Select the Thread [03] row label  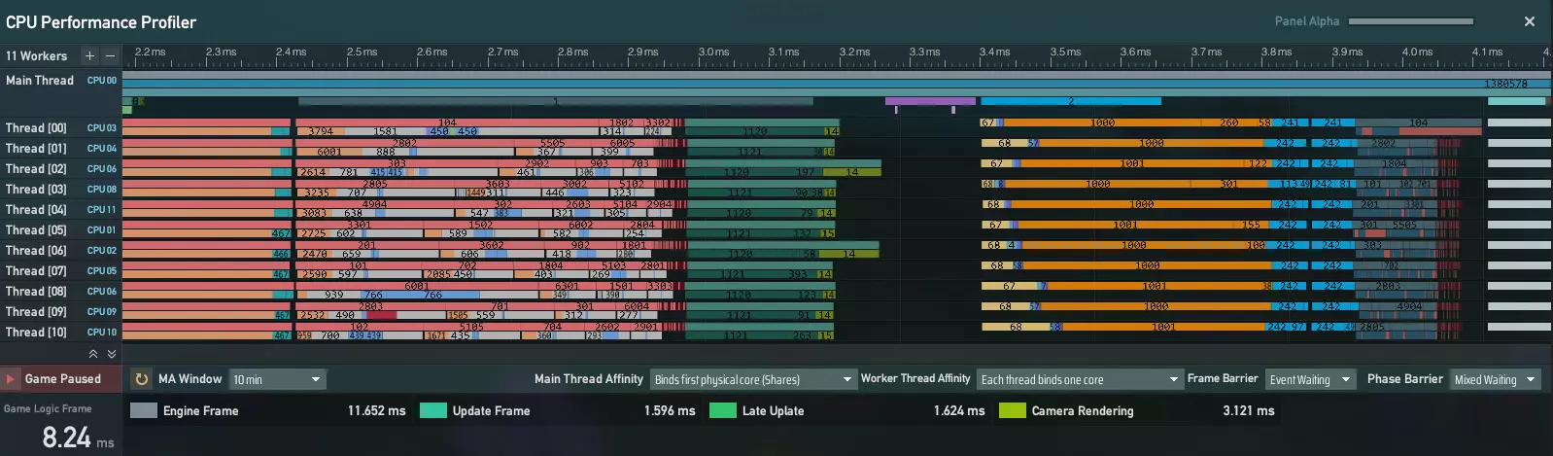(x=36, y=189)
